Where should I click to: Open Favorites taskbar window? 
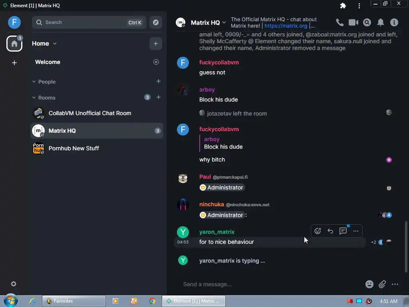point(74,301)
